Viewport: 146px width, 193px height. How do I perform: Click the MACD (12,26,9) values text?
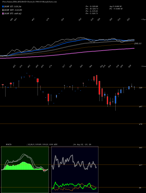40,144
